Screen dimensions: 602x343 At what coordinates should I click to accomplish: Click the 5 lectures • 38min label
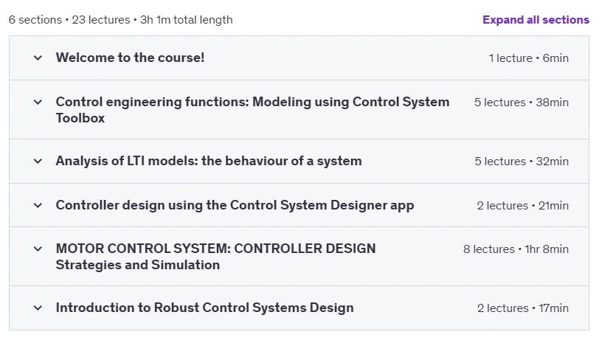click(x=522, y=103)
